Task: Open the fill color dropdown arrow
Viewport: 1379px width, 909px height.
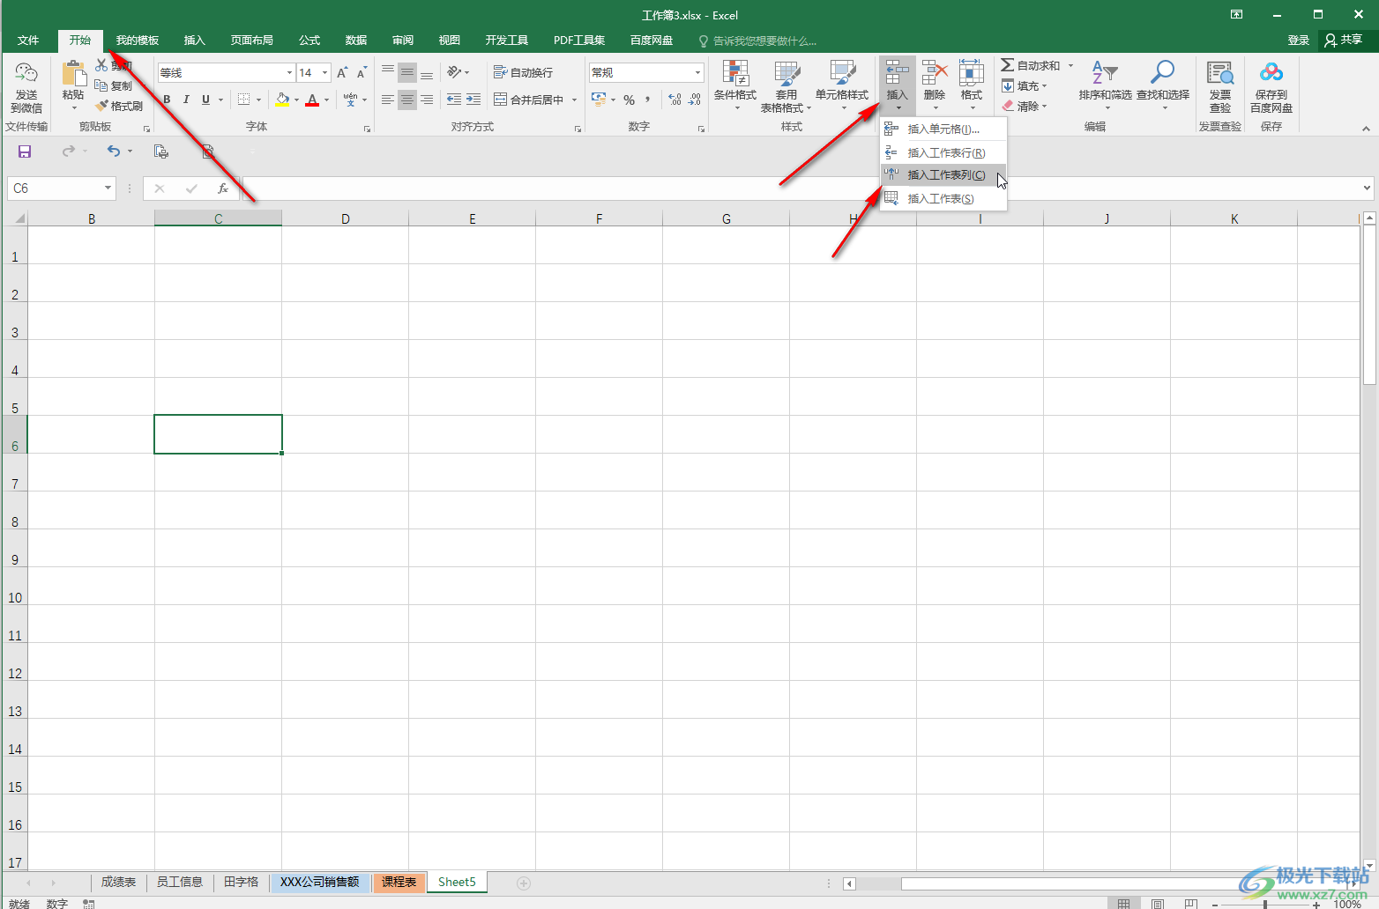Action: [x=296, y=100]
